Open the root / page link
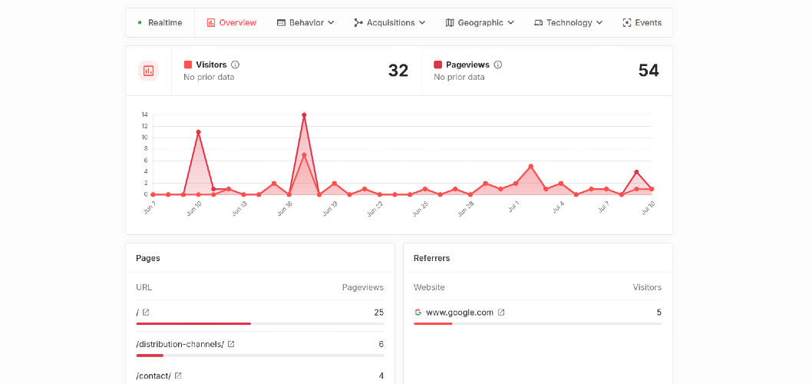812x384 pixels. pyautogui.click(x=137, y=313)
